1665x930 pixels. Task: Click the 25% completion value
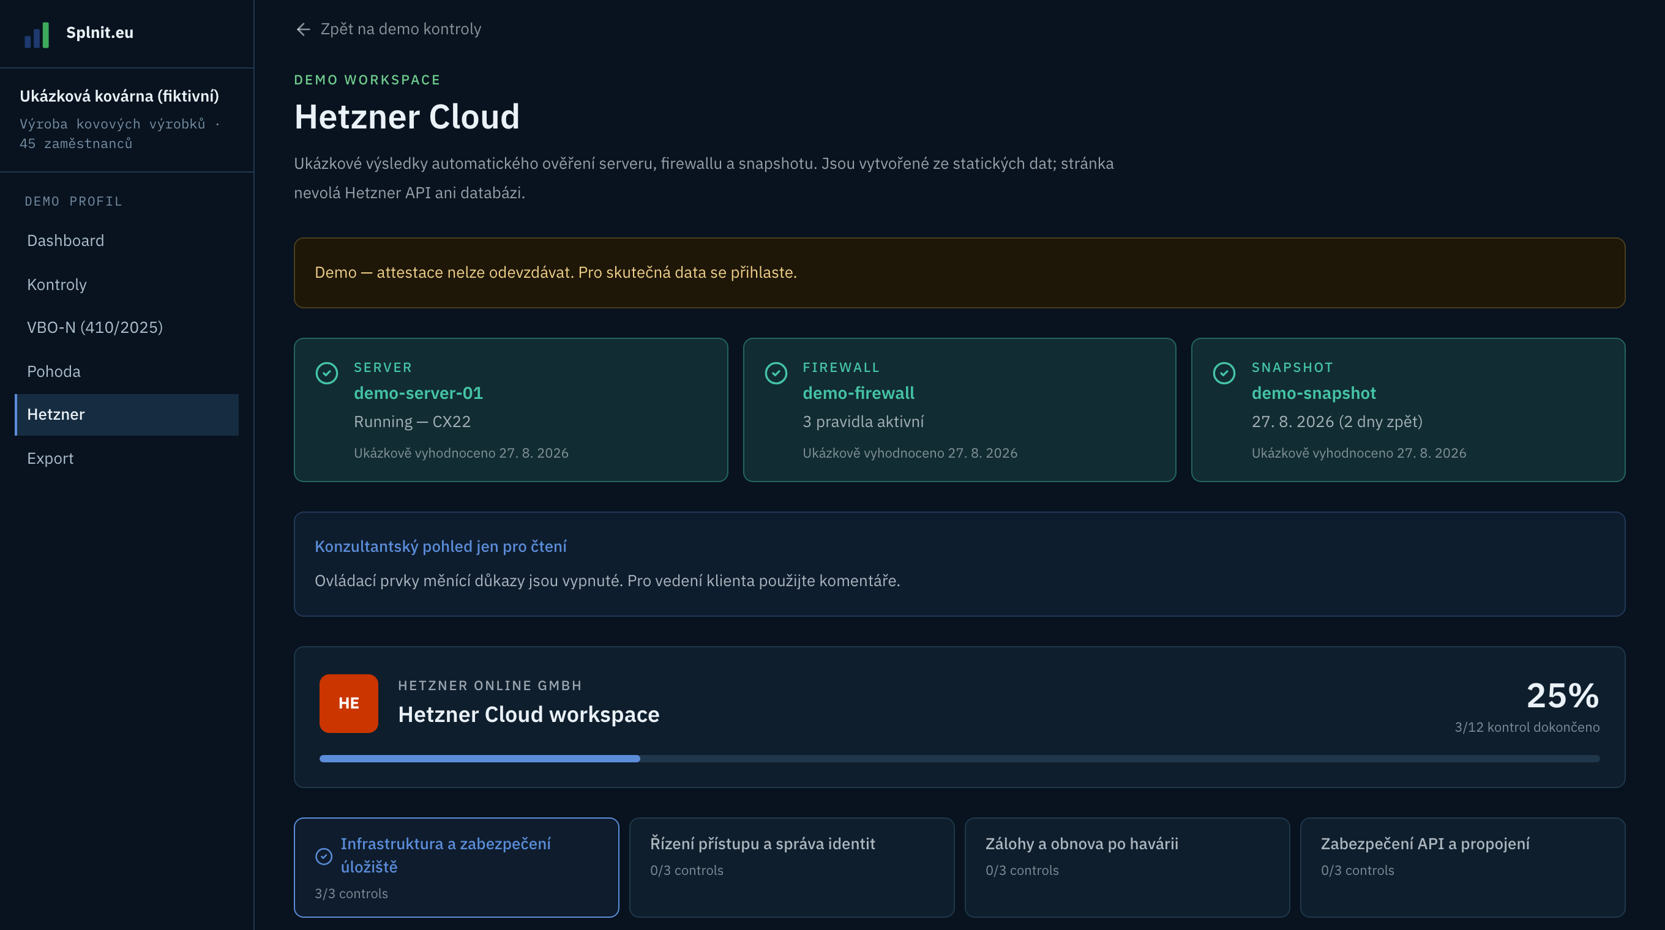pyautogui.click(x=1563, y=696)
